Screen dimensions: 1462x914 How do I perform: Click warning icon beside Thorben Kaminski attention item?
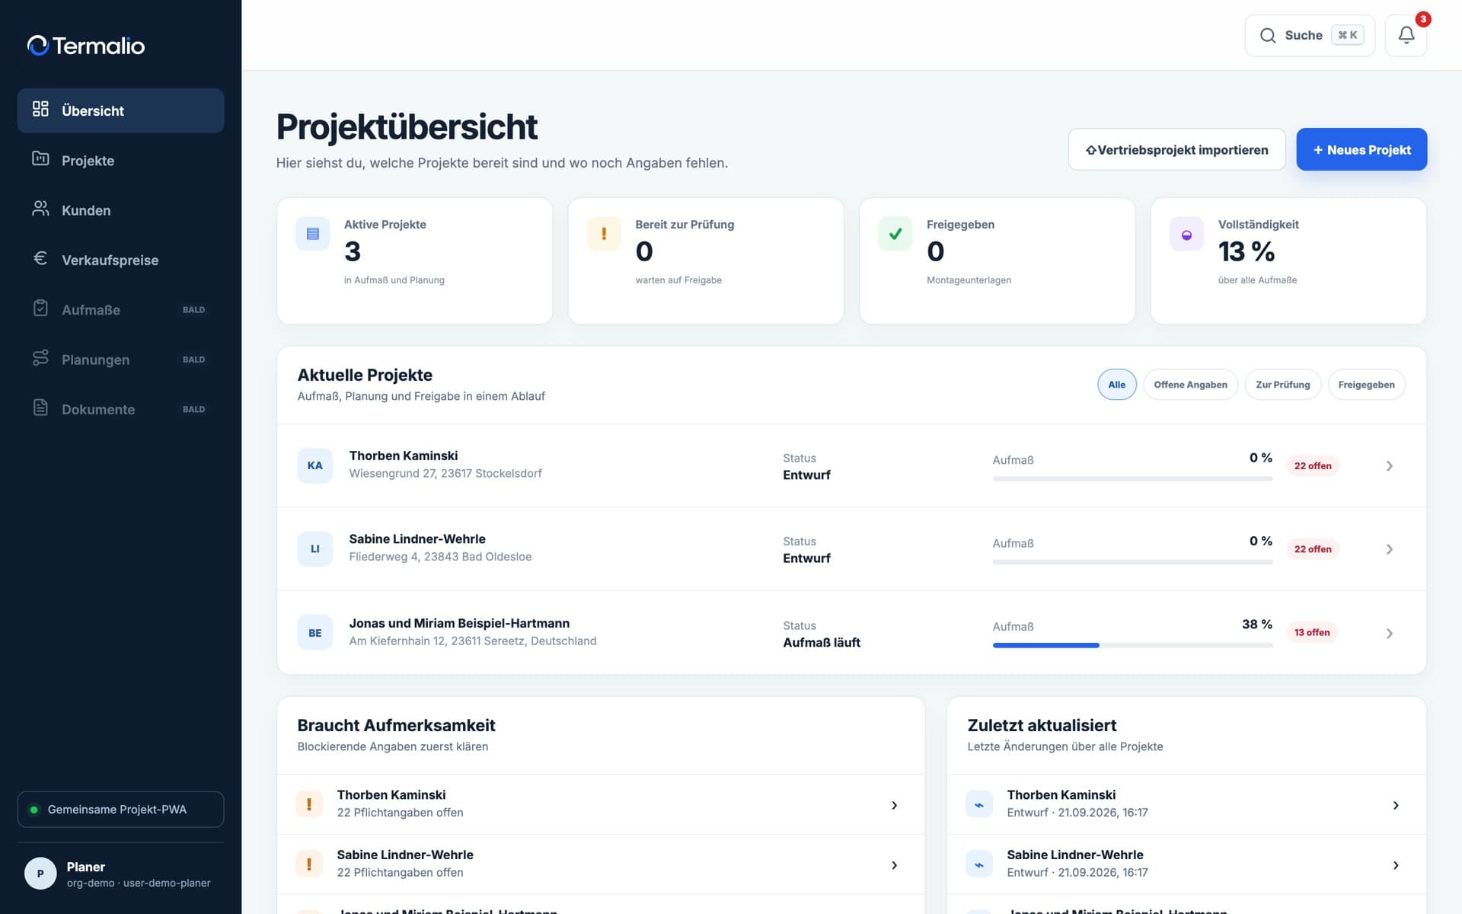[x=308, y=804]
